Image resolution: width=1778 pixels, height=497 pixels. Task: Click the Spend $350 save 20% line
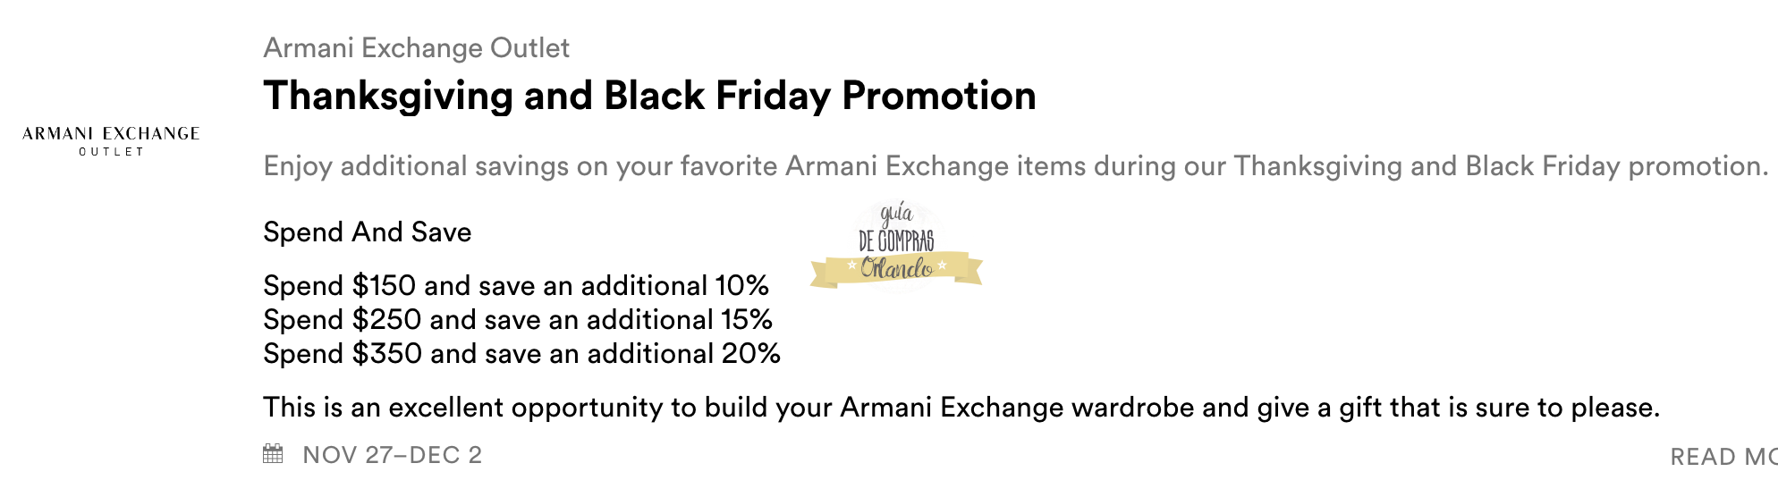click(x=521, y=354)
